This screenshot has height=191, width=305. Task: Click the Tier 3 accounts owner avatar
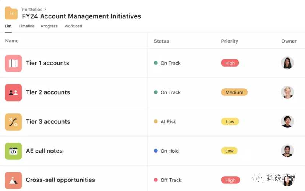click(287, 122)
